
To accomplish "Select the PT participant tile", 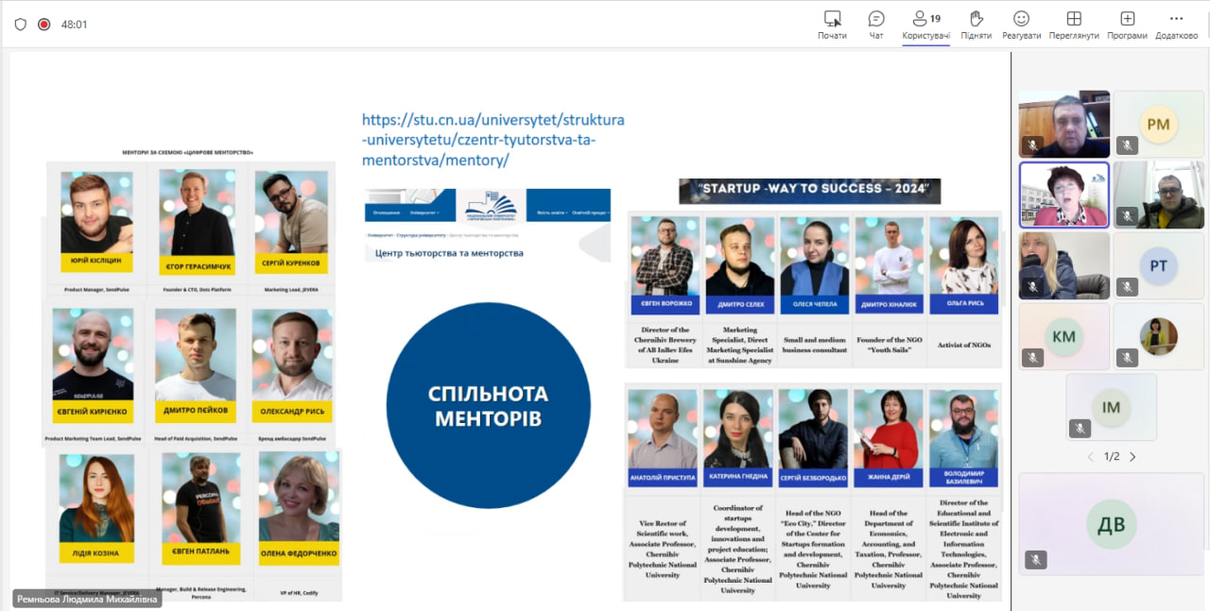I will tap(1157, 265).
